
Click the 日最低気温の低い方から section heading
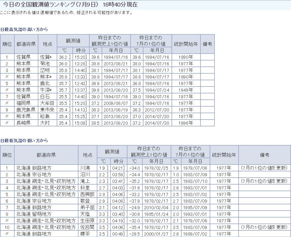pos(24,140)
